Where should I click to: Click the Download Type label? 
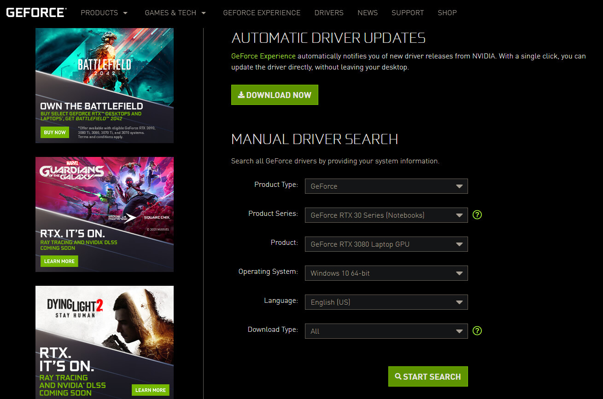[273, 330]
